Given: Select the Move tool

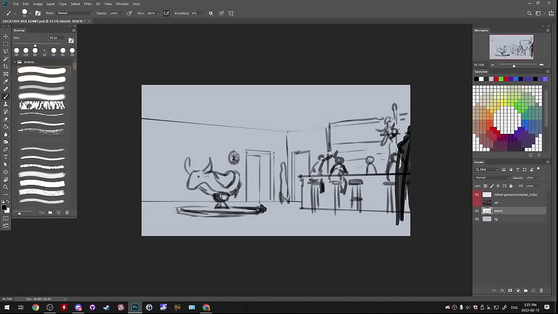Looking at the screenshot, I should coord(6,36).
